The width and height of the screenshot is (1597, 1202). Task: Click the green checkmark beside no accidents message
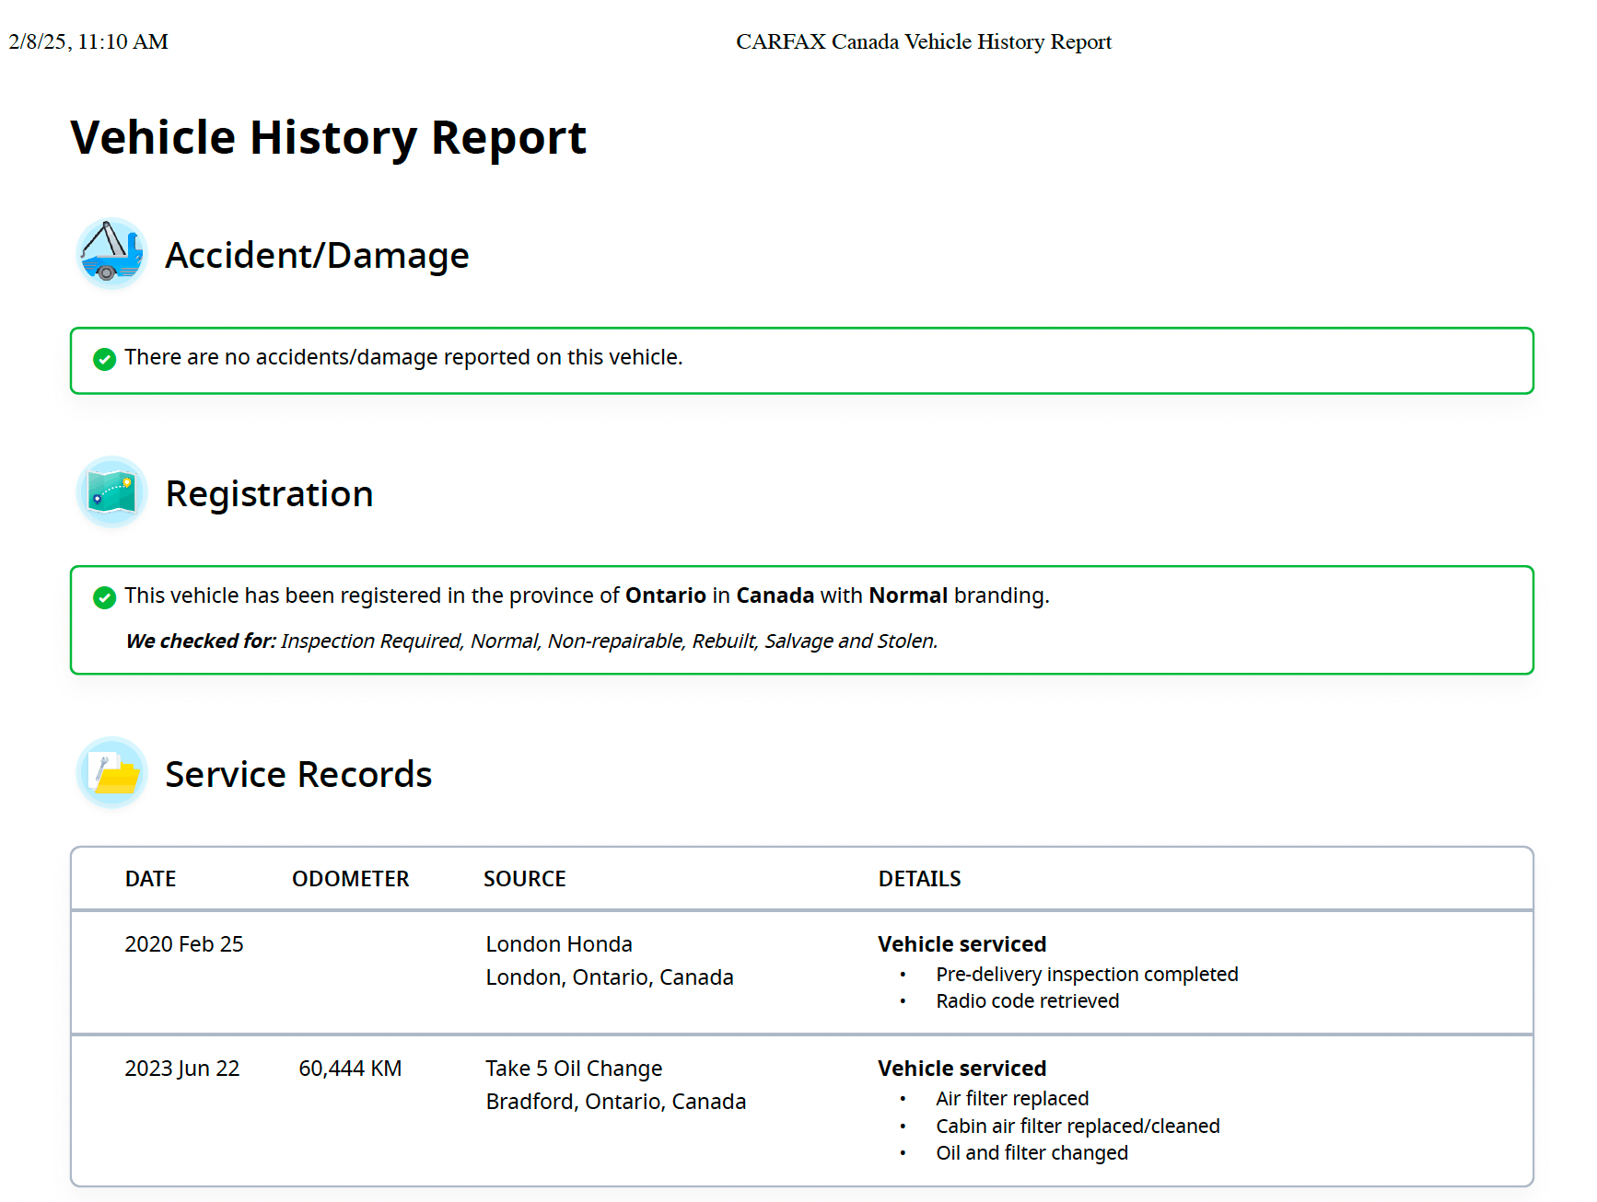pyautogui.click(x=105, y=359)
